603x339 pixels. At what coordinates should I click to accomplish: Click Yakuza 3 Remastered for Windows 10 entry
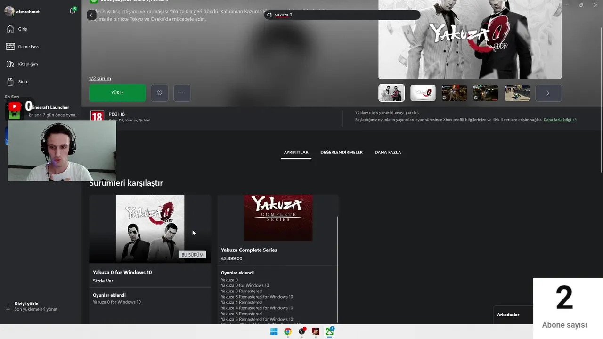[257, 297]
